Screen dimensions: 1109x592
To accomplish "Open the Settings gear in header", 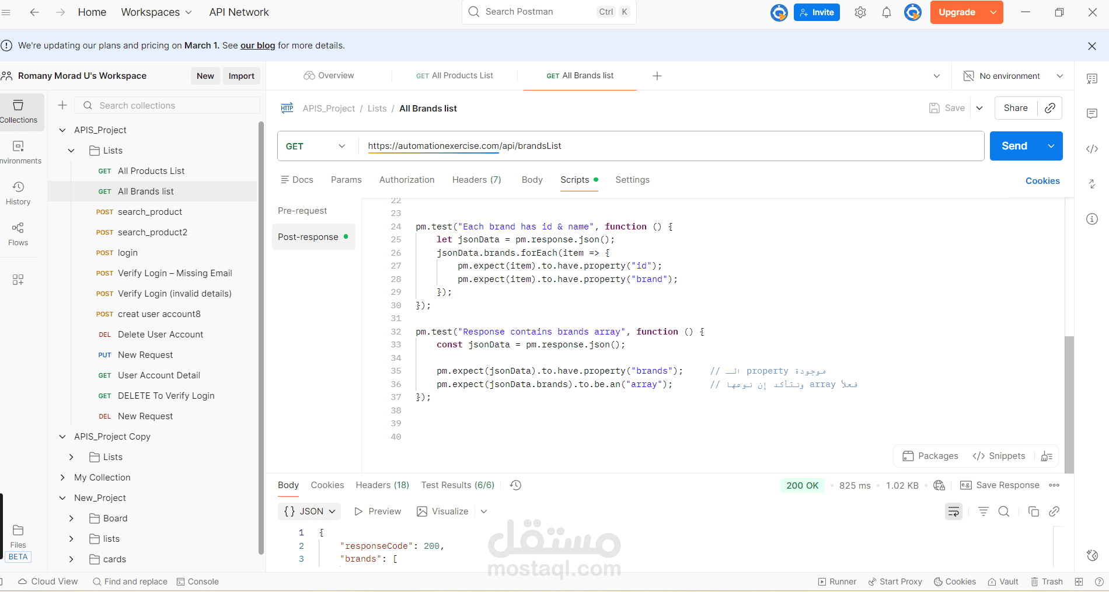I will pos(860,12).
